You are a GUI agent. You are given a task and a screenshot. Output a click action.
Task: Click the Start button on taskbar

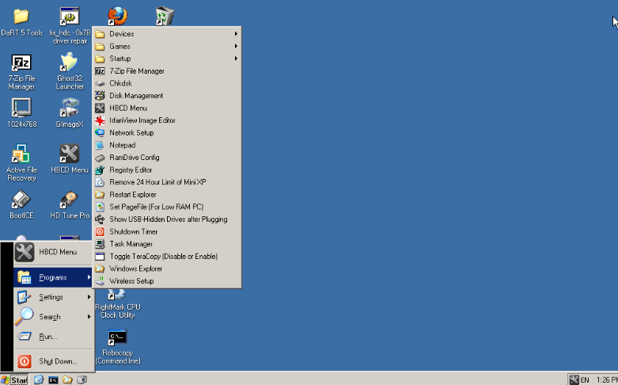click(14, 380)
